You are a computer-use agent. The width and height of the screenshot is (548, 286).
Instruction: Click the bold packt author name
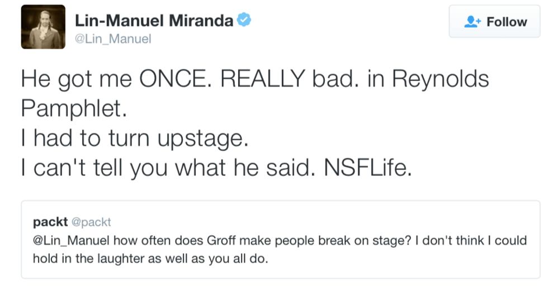[50, 222]
